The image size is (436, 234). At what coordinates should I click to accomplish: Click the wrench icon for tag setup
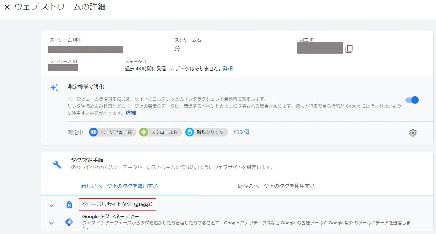pos(57,164)
